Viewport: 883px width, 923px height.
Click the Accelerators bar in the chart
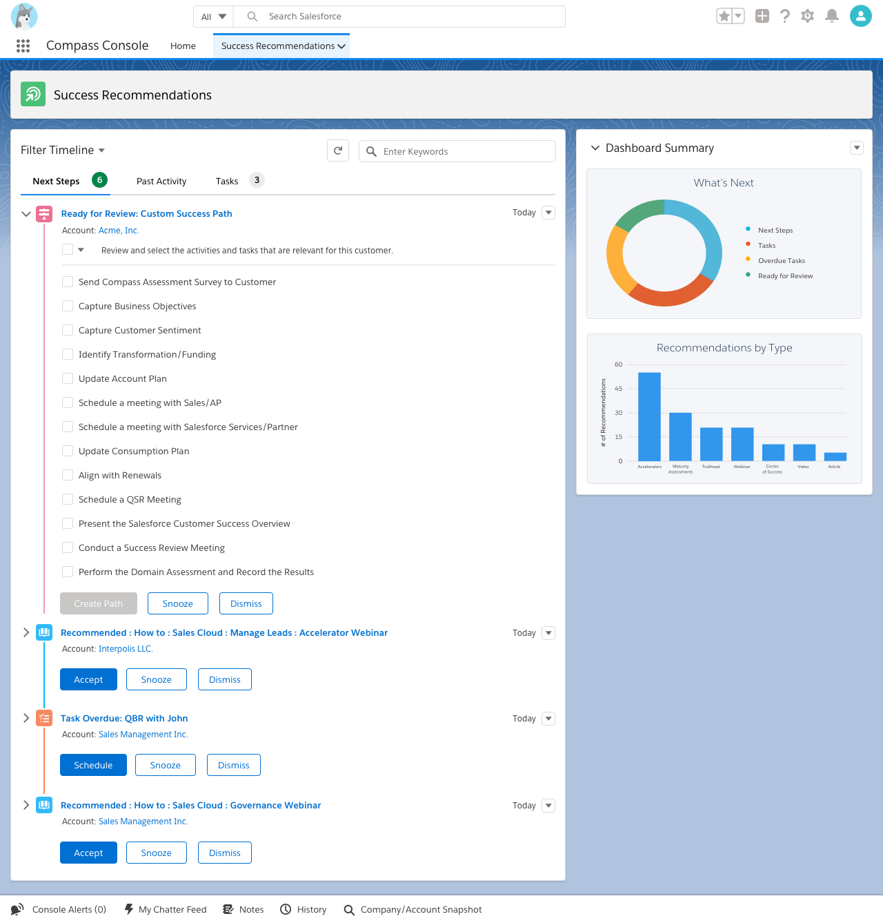649,416
